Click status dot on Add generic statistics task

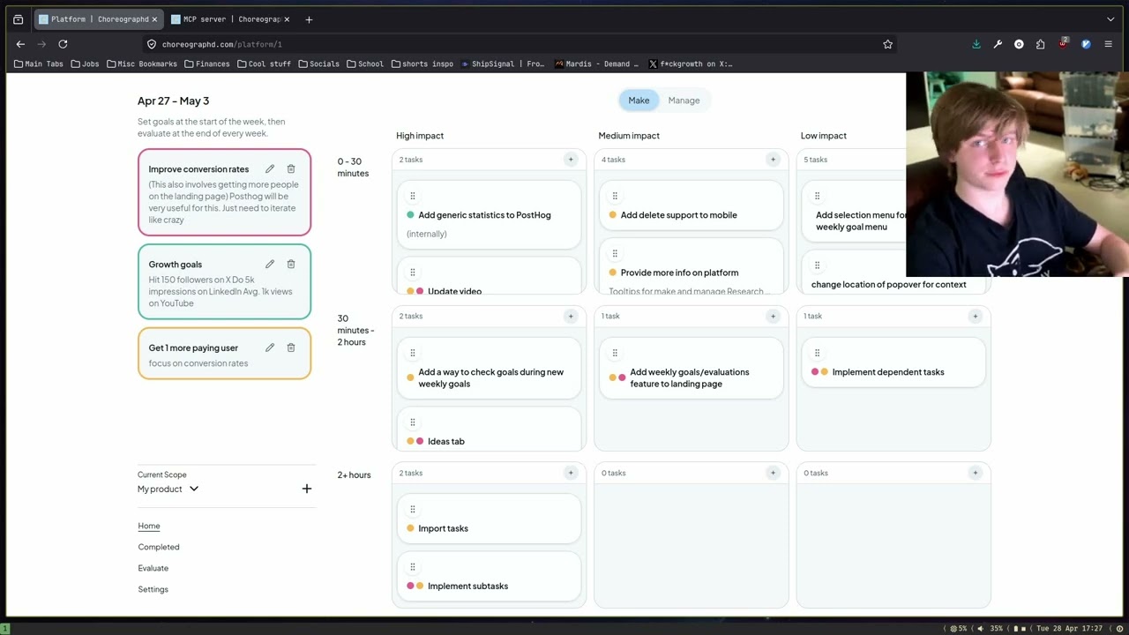coord(410,215)
